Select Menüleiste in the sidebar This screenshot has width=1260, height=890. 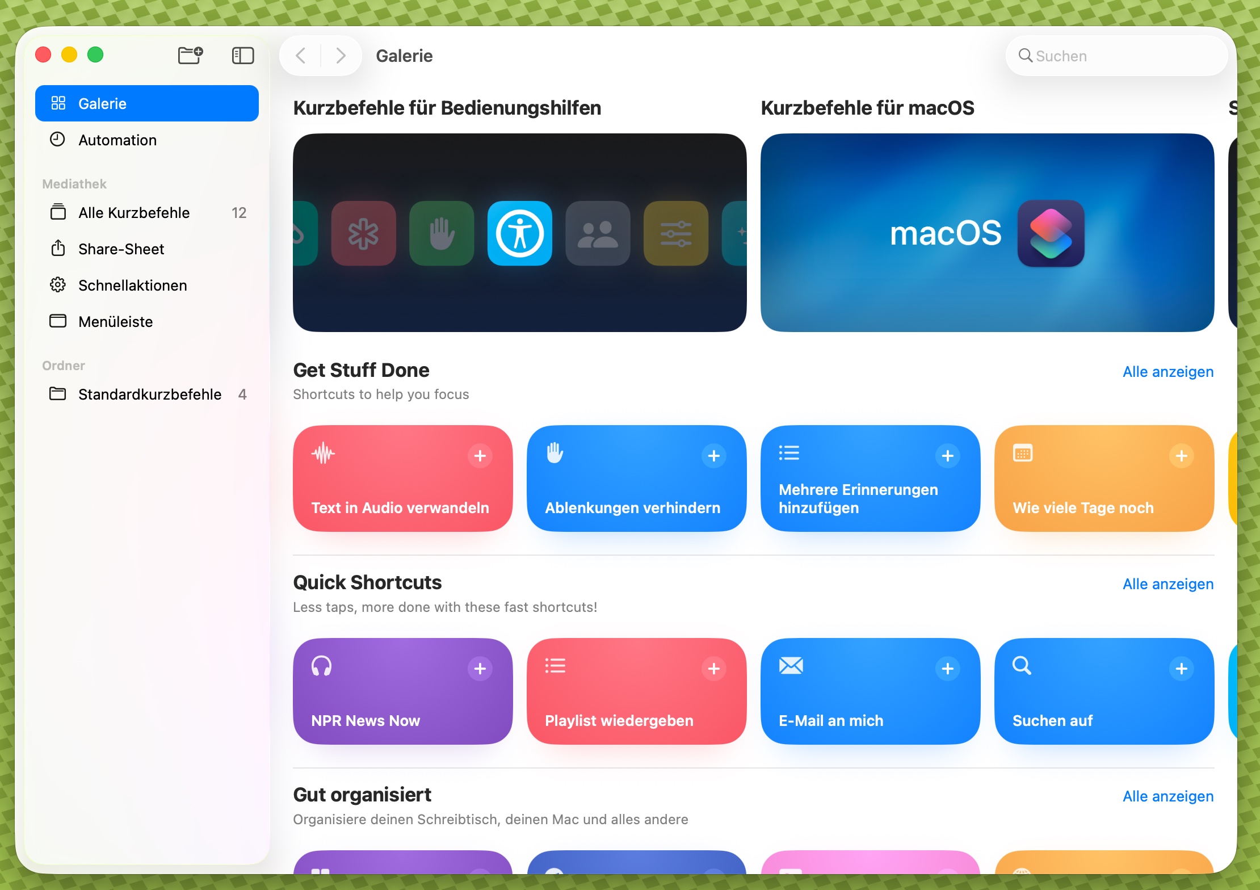pos(147,321)
